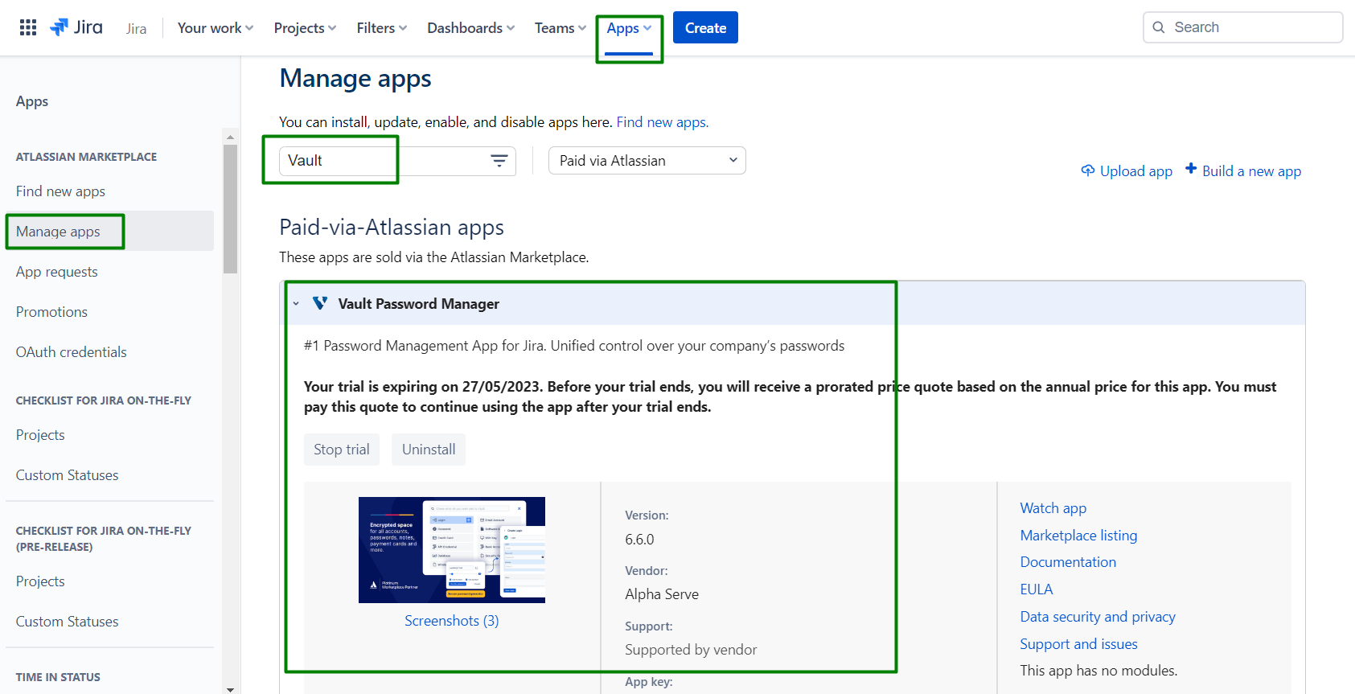Viewport: 1355px width, 694px height.
Task: Click the filter lines icon in search box
Action: 499,161
